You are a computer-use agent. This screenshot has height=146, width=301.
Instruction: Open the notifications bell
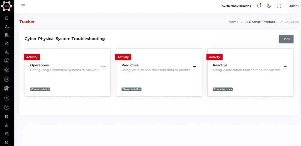pyautogui.click(x=259, y=6)
